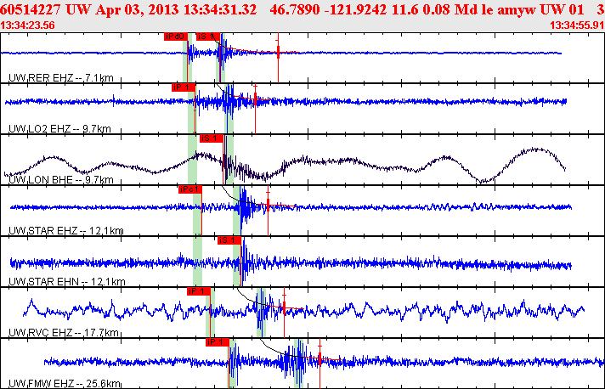
Task: Click the origin time 13:34:31.32 in header
Action: [x=220, y=9]
